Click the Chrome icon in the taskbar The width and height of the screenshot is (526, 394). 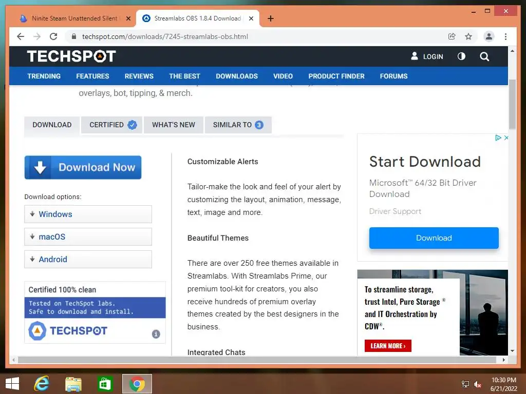pos(137,384)
